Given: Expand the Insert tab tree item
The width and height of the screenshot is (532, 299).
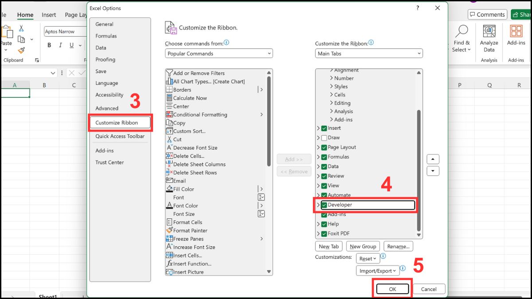Looking at the screenshot, I should tap(318, 128).
